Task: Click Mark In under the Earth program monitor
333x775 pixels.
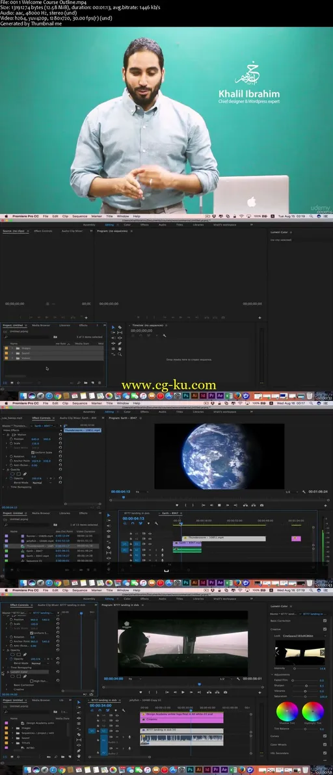Action: click(186, 505)
